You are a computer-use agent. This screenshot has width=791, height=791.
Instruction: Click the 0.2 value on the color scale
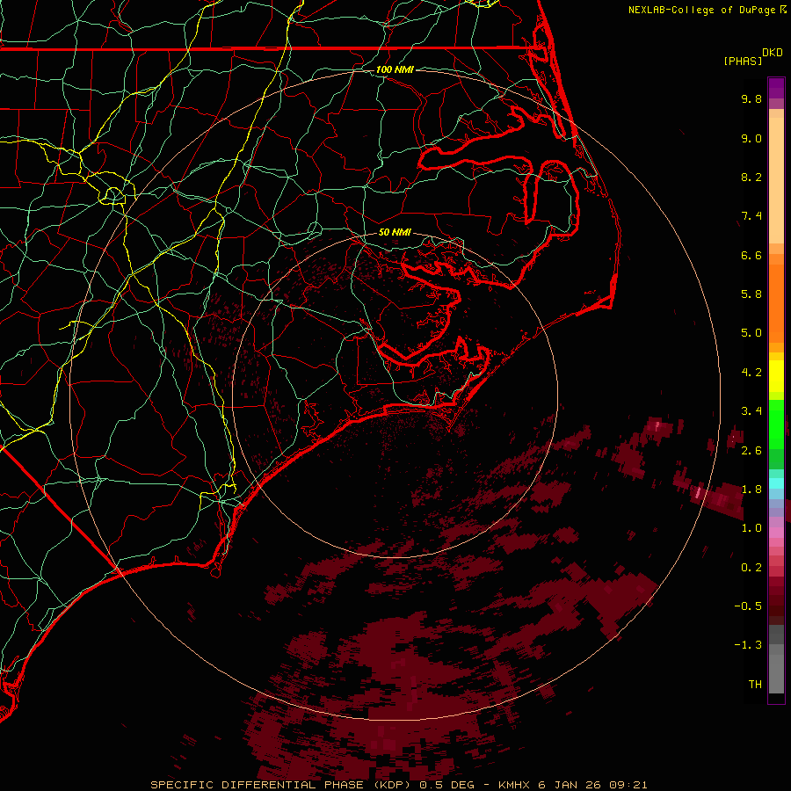[x=751, y=568]
